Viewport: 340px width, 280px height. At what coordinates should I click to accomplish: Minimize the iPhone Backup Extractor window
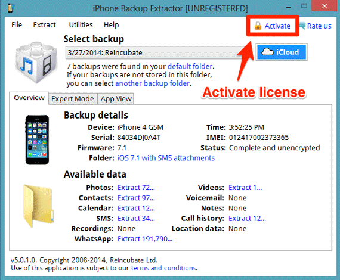(x=288, y=7)
